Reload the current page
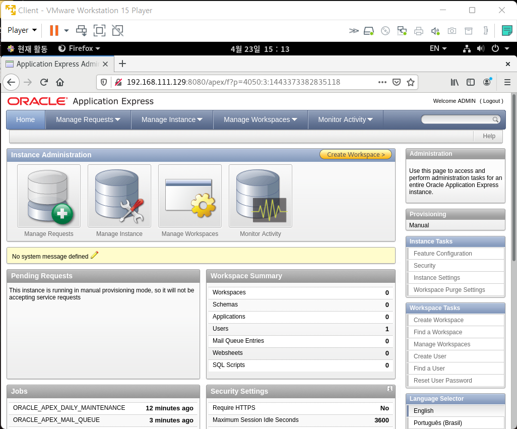The height and width of the screenshot is (429, 517). point(44,82)
